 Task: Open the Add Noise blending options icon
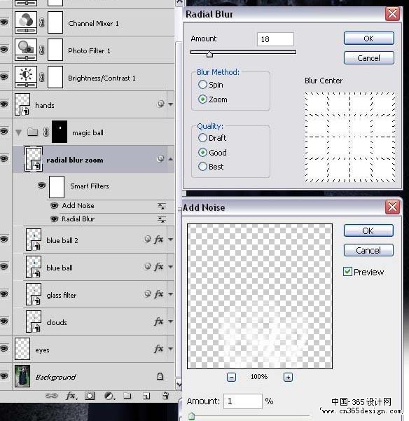[x=162, y=206]
